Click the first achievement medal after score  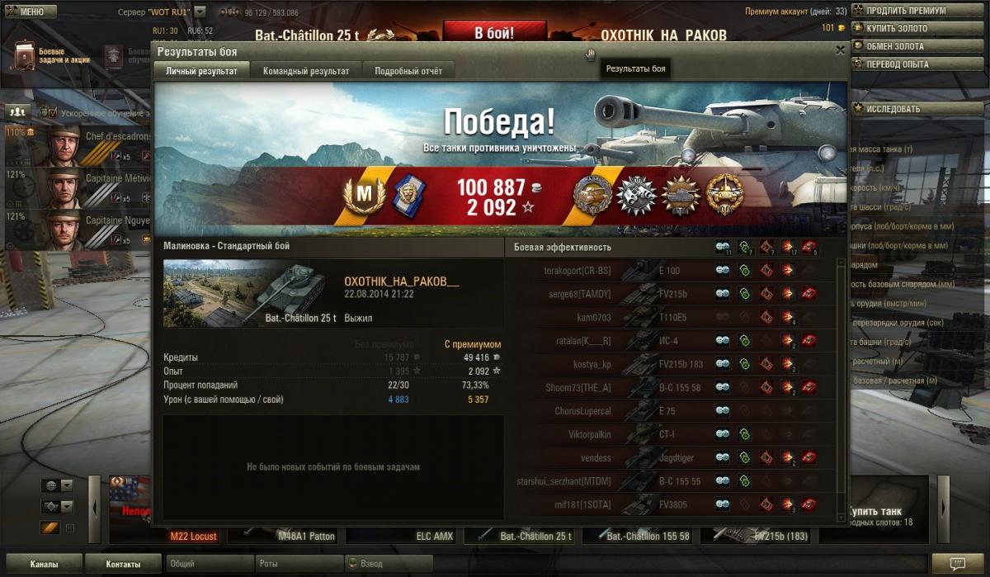point(592,195)
